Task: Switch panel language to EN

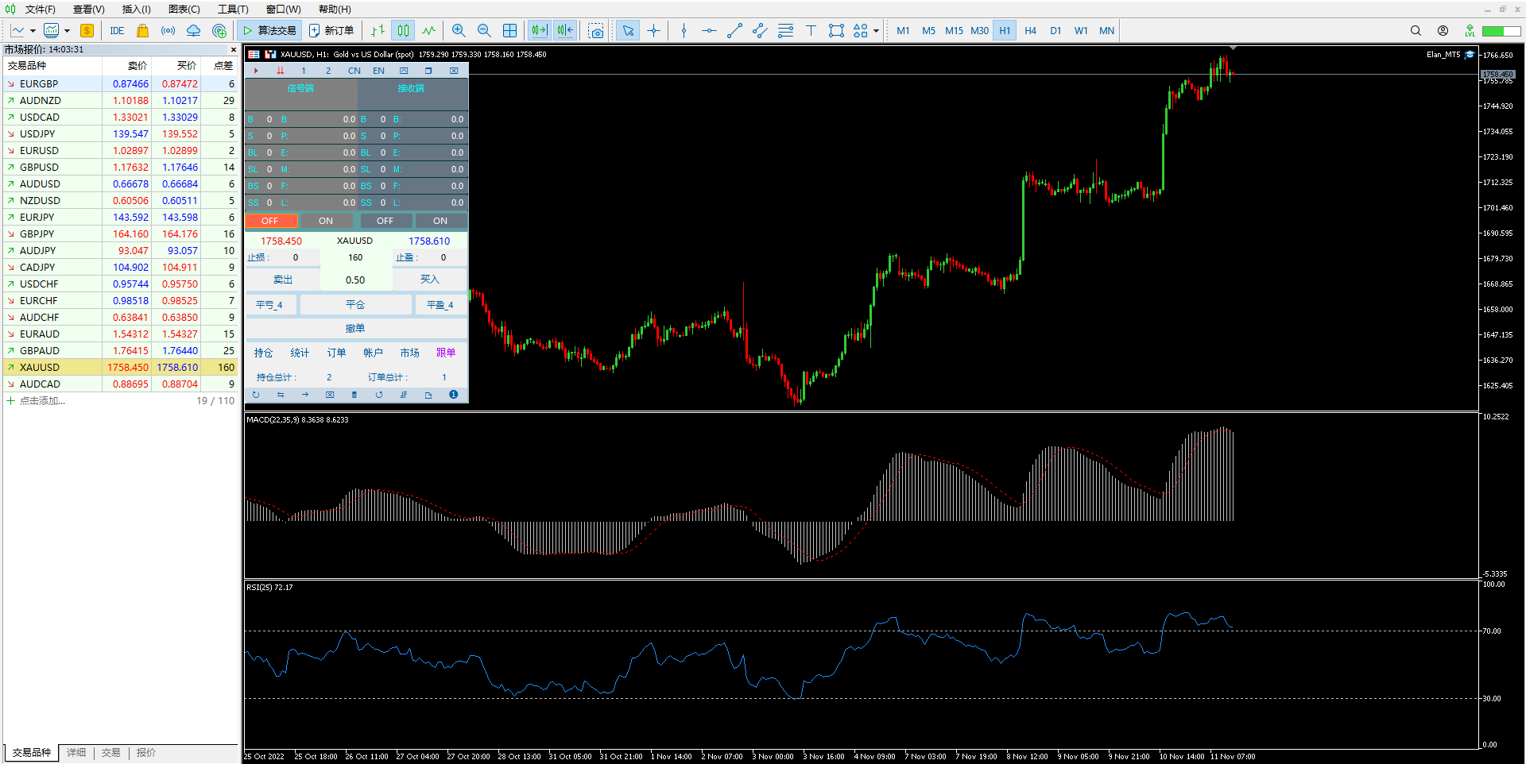Action: 378,71
